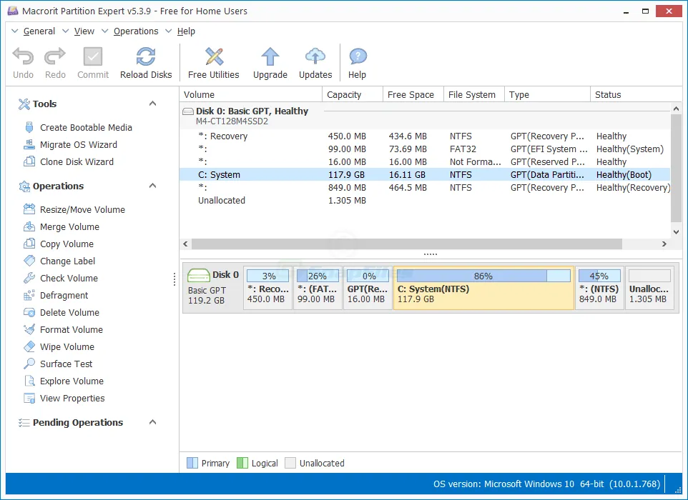
Task: Click the Migrate OS Wizard icon
Action: [x=29, y=144]
